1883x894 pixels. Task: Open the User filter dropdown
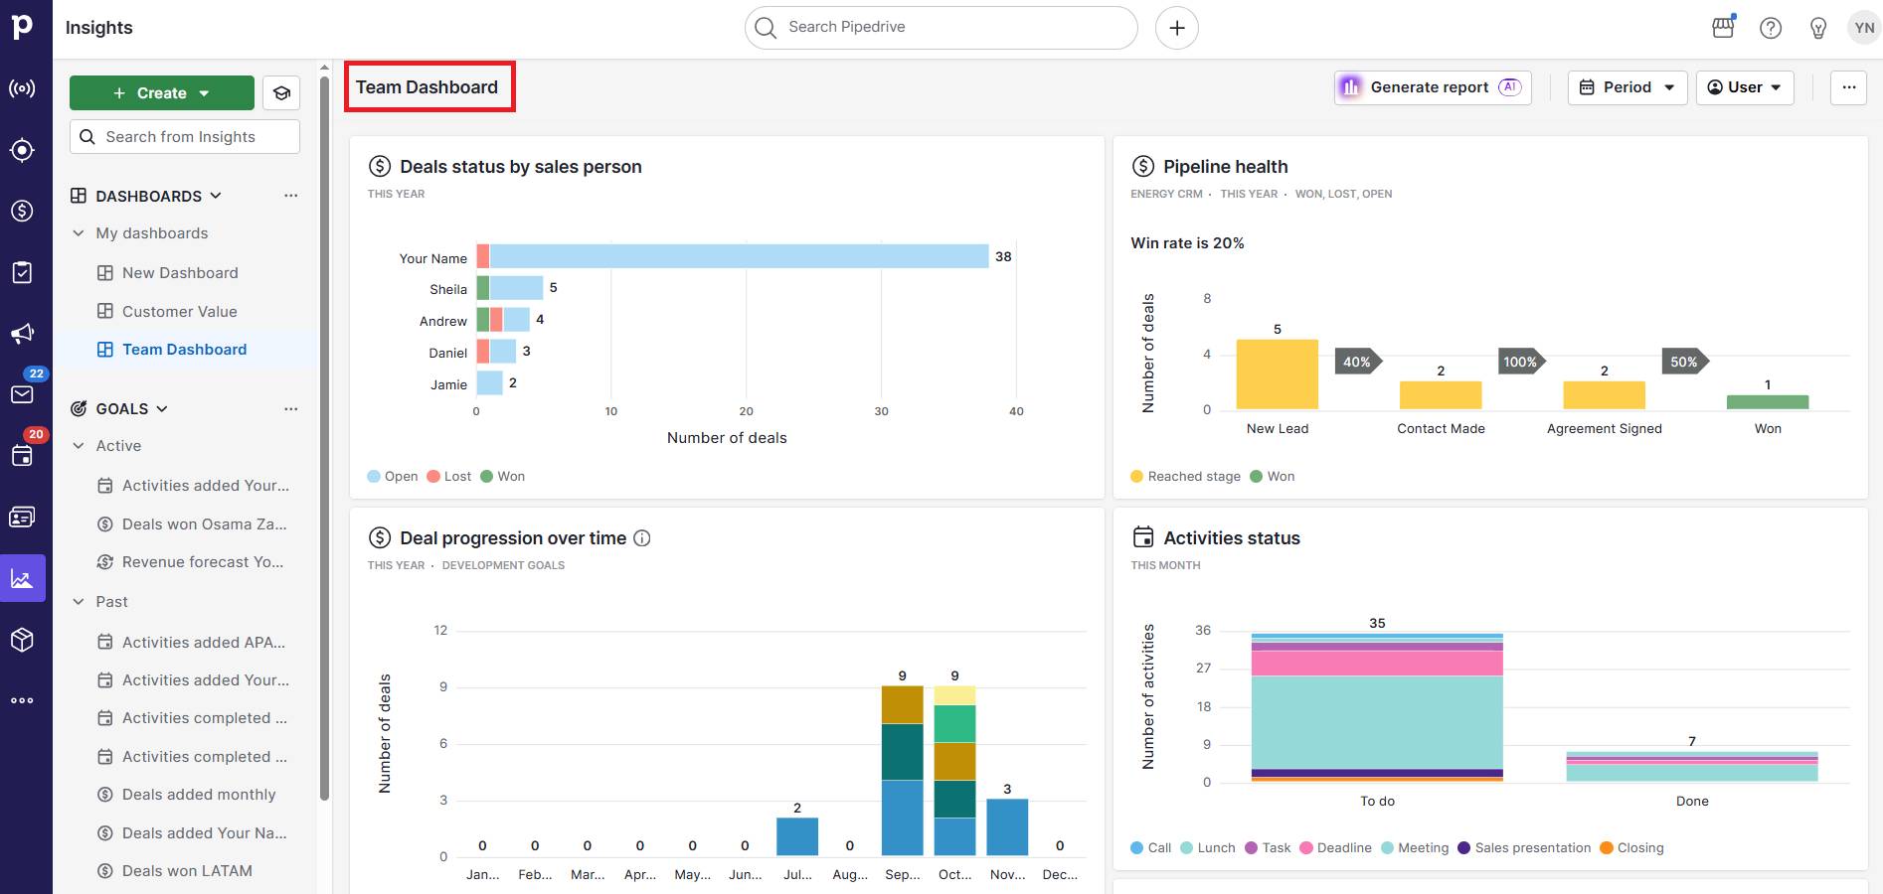tap(1744, 86)
